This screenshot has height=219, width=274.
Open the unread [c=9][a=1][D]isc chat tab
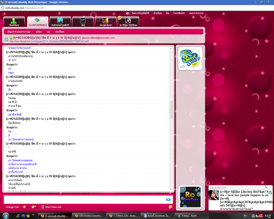pos(128,22)
